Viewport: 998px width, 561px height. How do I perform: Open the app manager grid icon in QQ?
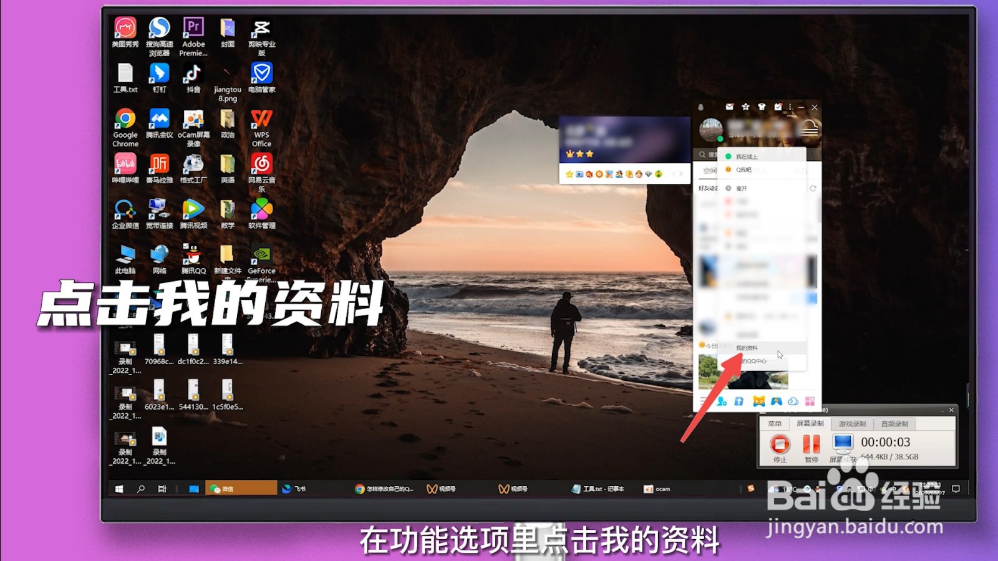(x=810, y=401)
